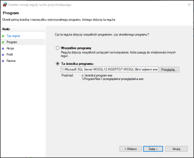The image size is (194, 158).
Task: Click the 'Kroki:' steps header
Action: [6, 29]
